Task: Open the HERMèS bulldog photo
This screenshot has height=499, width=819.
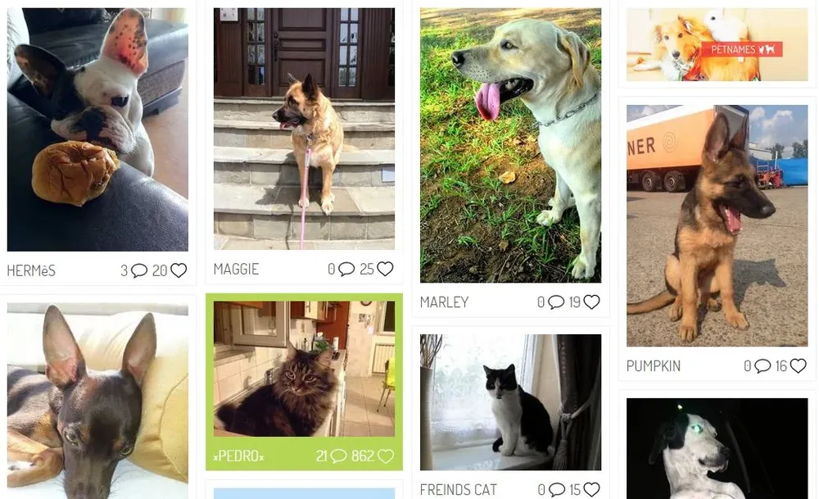Action: (97, 129)
